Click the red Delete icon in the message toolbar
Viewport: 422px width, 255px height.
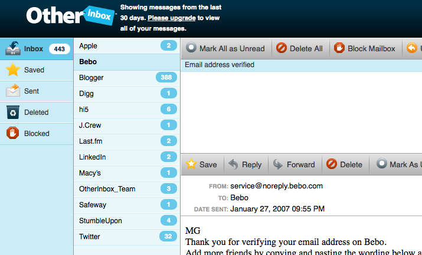tap(332, 164)
